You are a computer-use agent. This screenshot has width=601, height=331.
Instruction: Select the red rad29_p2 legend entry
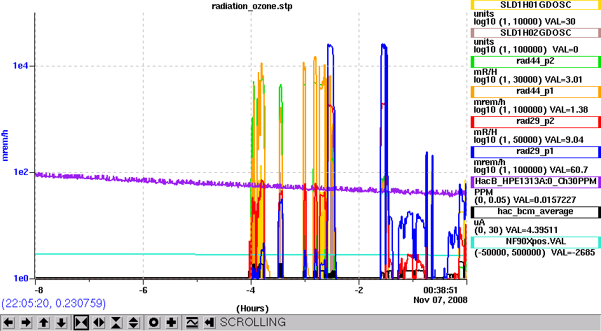[x=535, y=122]
